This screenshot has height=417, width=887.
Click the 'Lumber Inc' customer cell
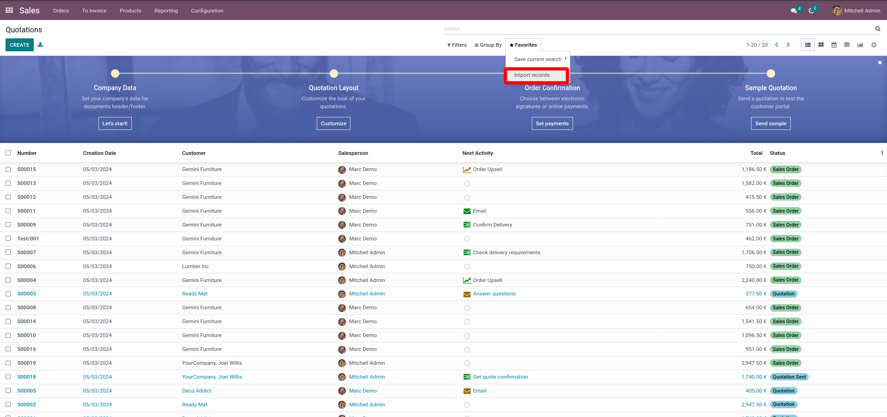pyautogui.click(x=195, y=267)
